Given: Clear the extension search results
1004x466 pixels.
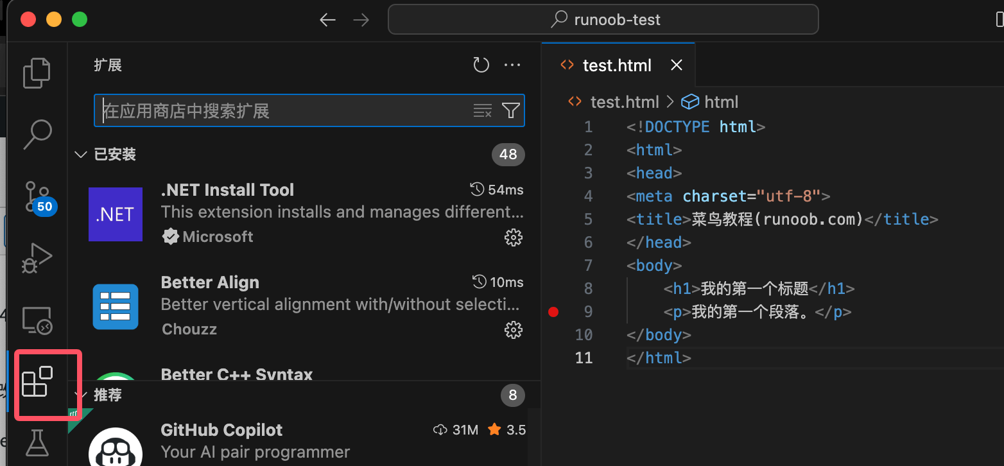Looking at the screenshot, I should (482, 111).
